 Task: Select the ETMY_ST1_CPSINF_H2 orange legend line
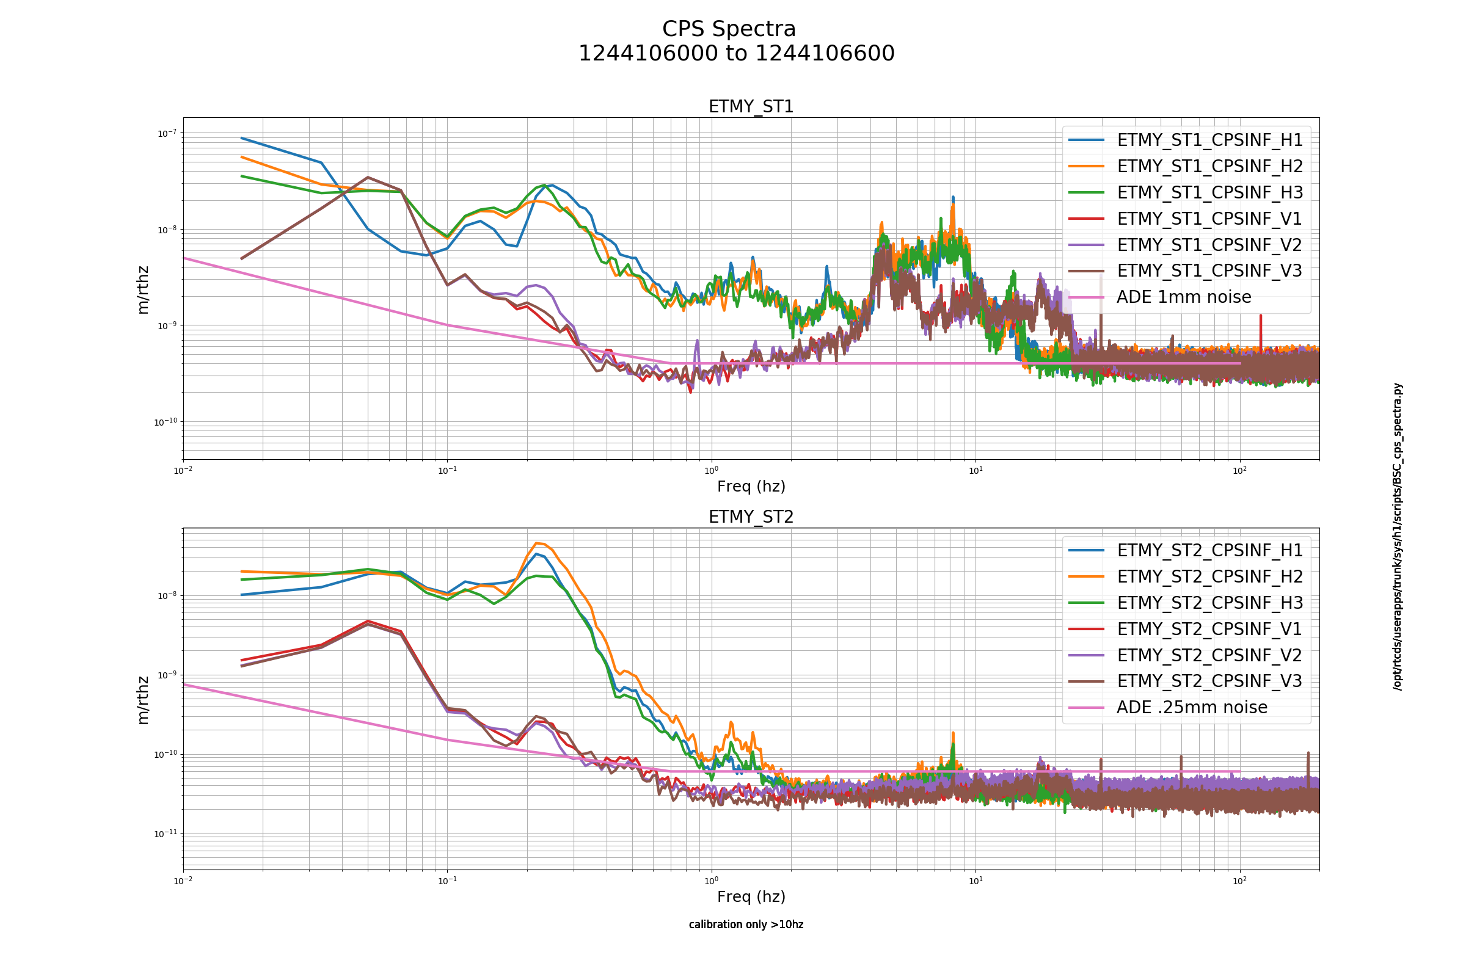tap(1086, 166)
